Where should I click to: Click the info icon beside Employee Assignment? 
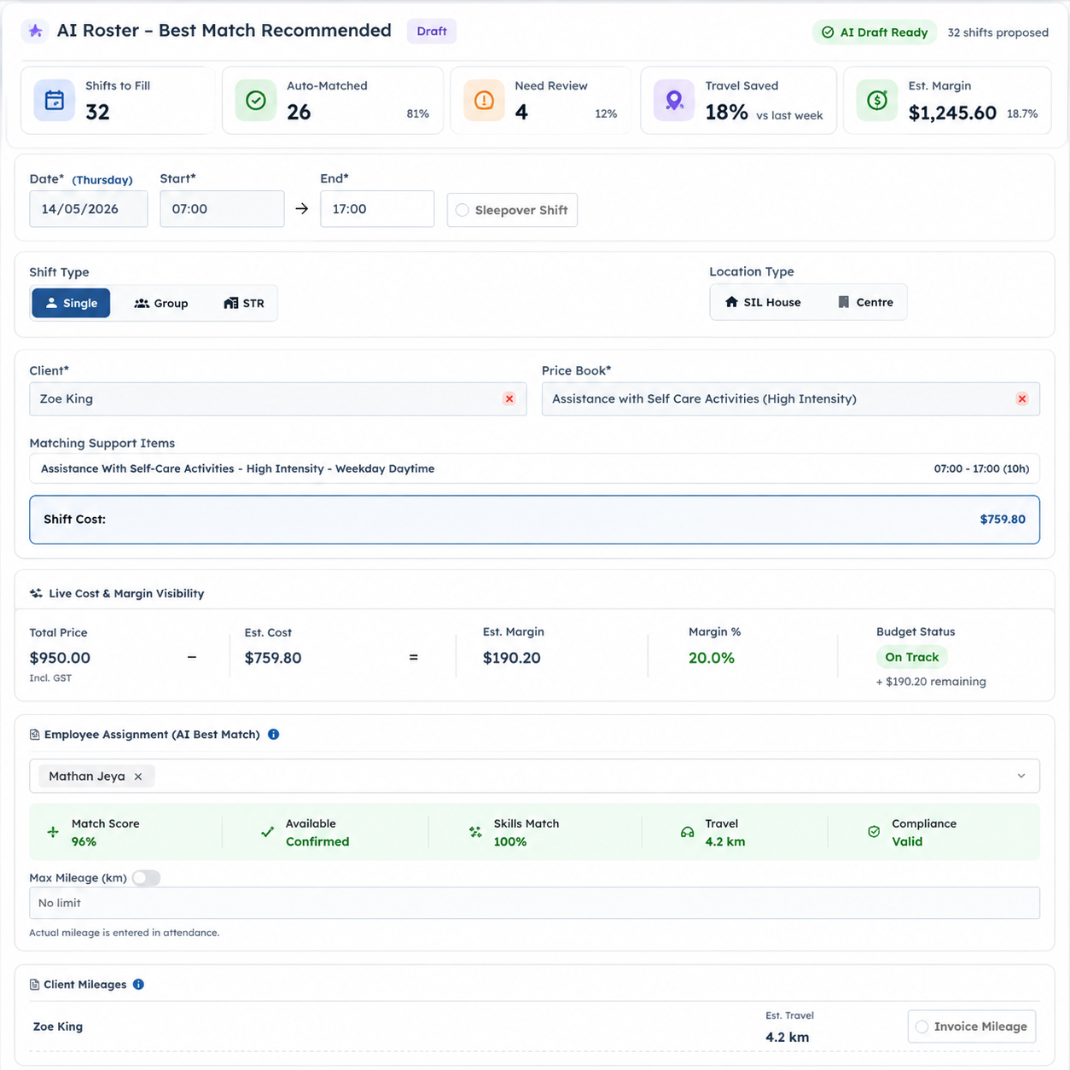273,735
